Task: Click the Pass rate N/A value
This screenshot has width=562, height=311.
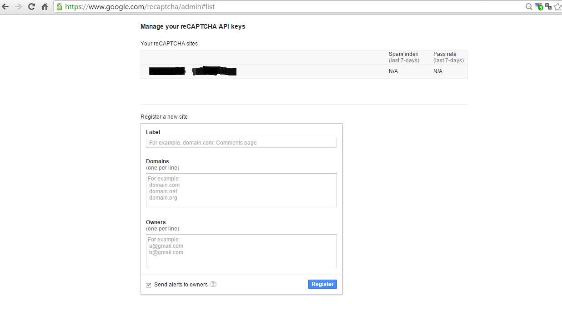Action: 438,71
